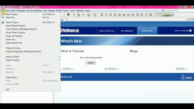Click the garbage collection icon beside memory bar
Image resolution: width=194 pixels, height=109 pixels.
173,15
